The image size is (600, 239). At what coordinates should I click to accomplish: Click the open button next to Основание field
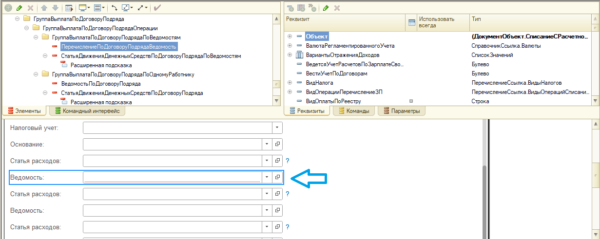(x=277, y=145)
